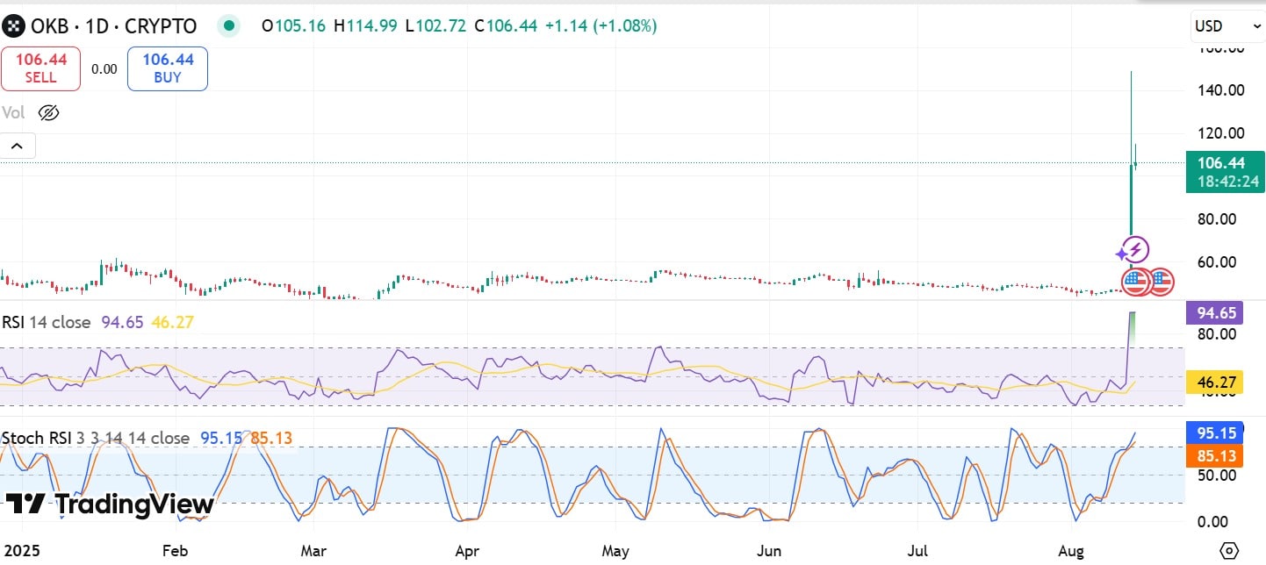Select the RSI 14 close legend
The height and width of the screenshot is (565, 1266).
pyautogui.click(x=47, y=323)
